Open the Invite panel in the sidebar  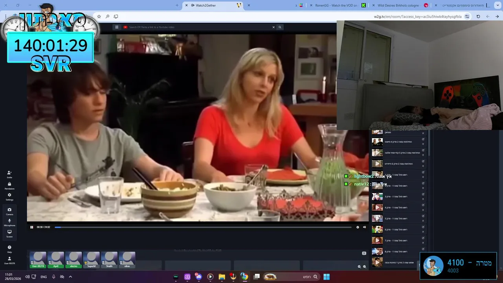[x=9, y=174]
